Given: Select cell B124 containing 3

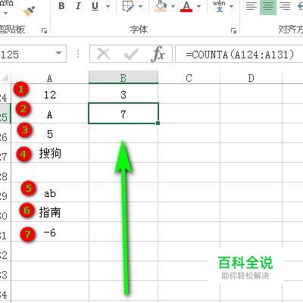Looking at the screenshot, I should (x=123, y=94).
